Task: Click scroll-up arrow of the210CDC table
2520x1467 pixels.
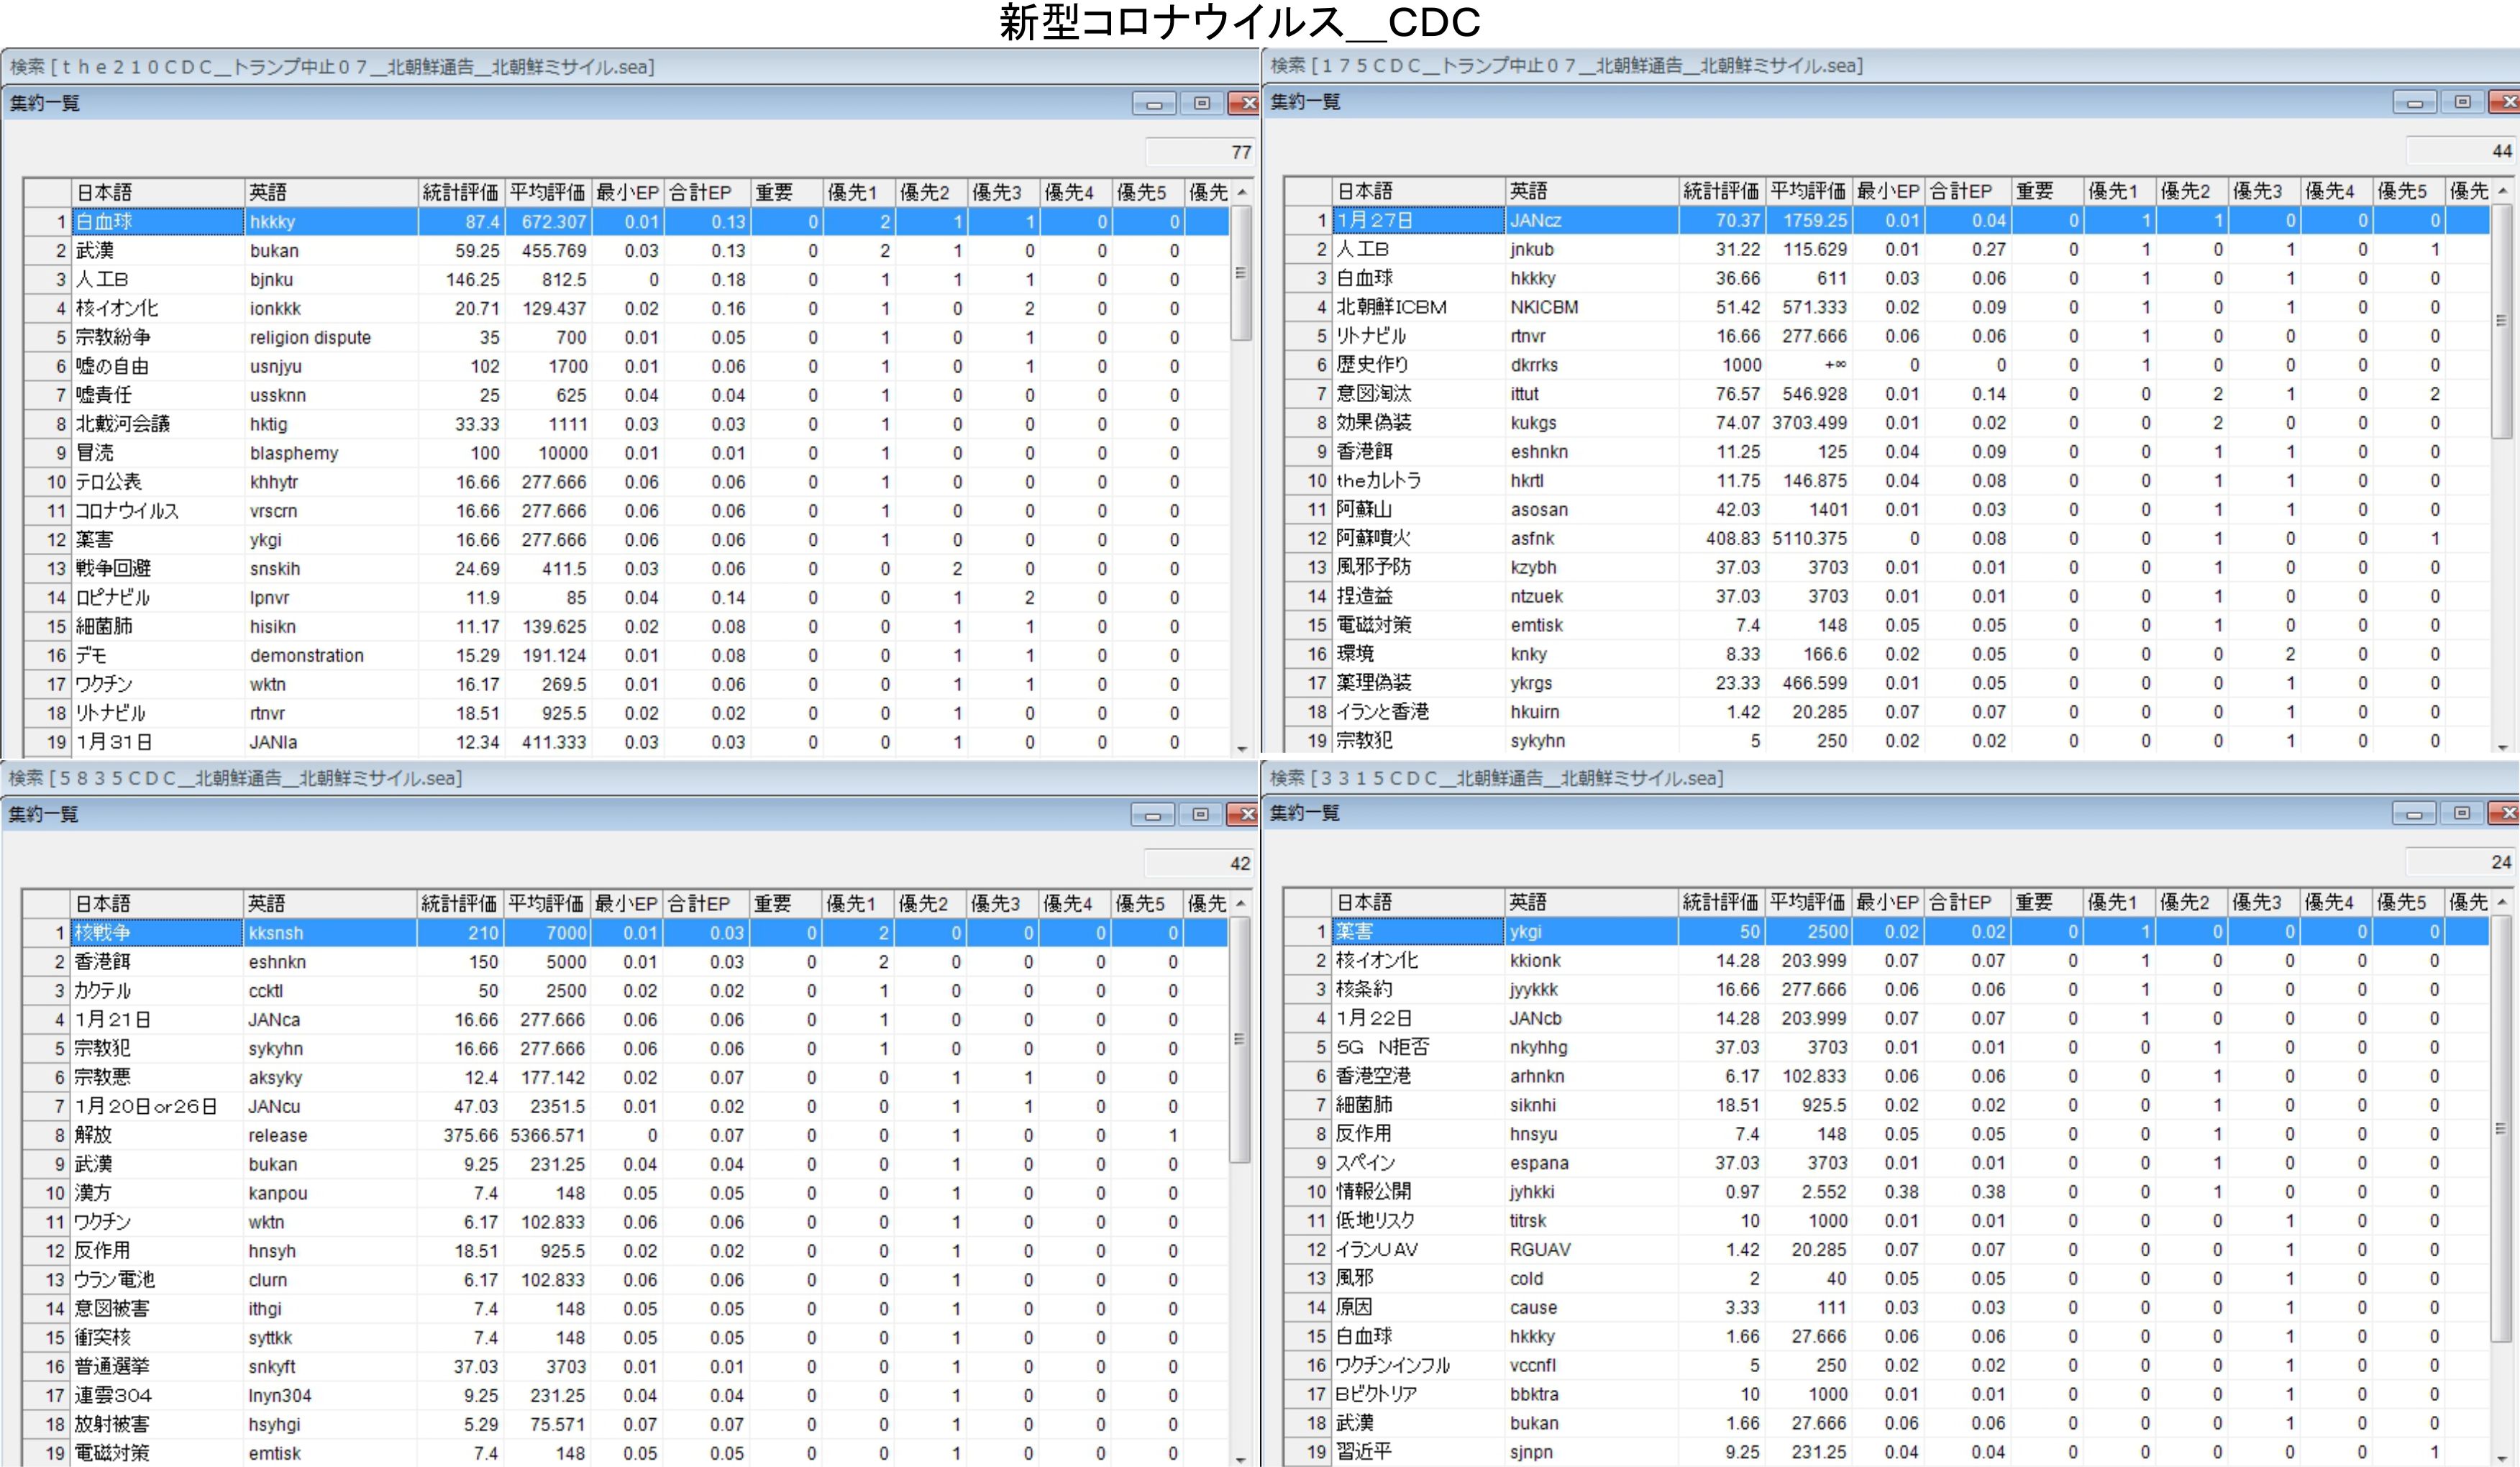Action: [x=1241, y=192]
